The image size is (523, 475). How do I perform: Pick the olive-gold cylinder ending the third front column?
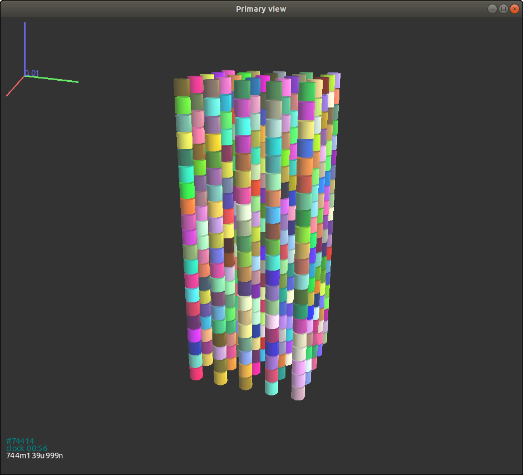click(x=246, y=383)
